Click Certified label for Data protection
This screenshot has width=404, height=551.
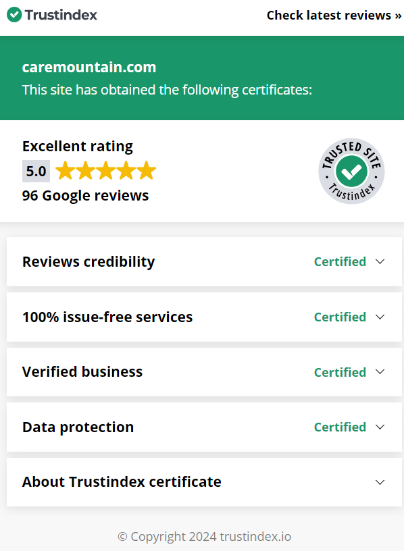point(340,427)
